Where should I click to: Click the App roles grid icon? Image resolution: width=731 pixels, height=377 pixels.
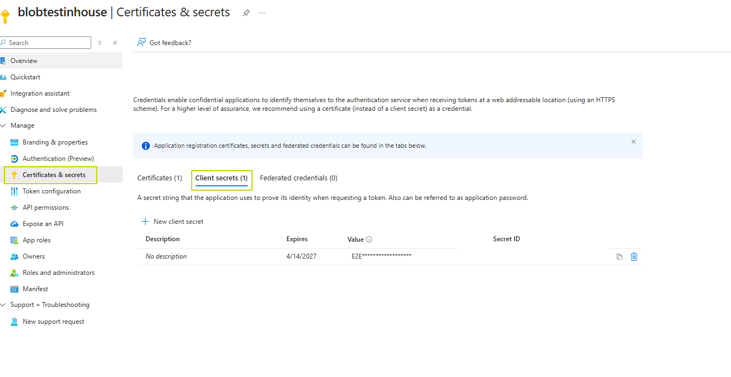(15, 240)
